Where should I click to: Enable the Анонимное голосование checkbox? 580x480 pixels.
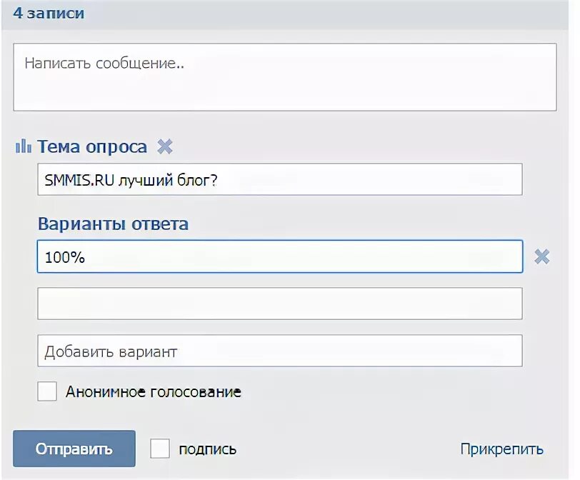pos(47,391)
